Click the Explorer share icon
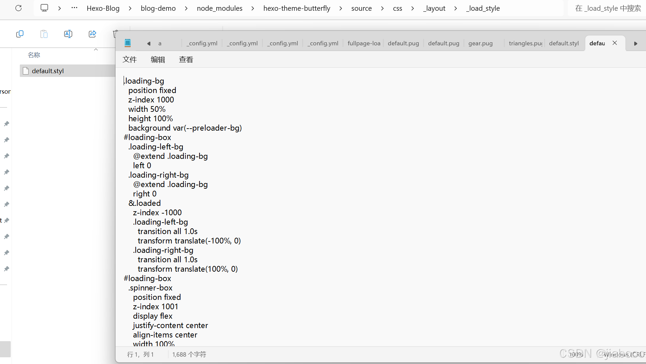The height and width of the screenshot is (364, 646). point(92,34)
